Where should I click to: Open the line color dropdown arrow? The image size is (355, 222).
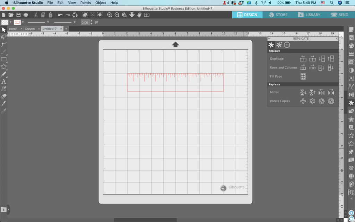[x=23, y=22]
